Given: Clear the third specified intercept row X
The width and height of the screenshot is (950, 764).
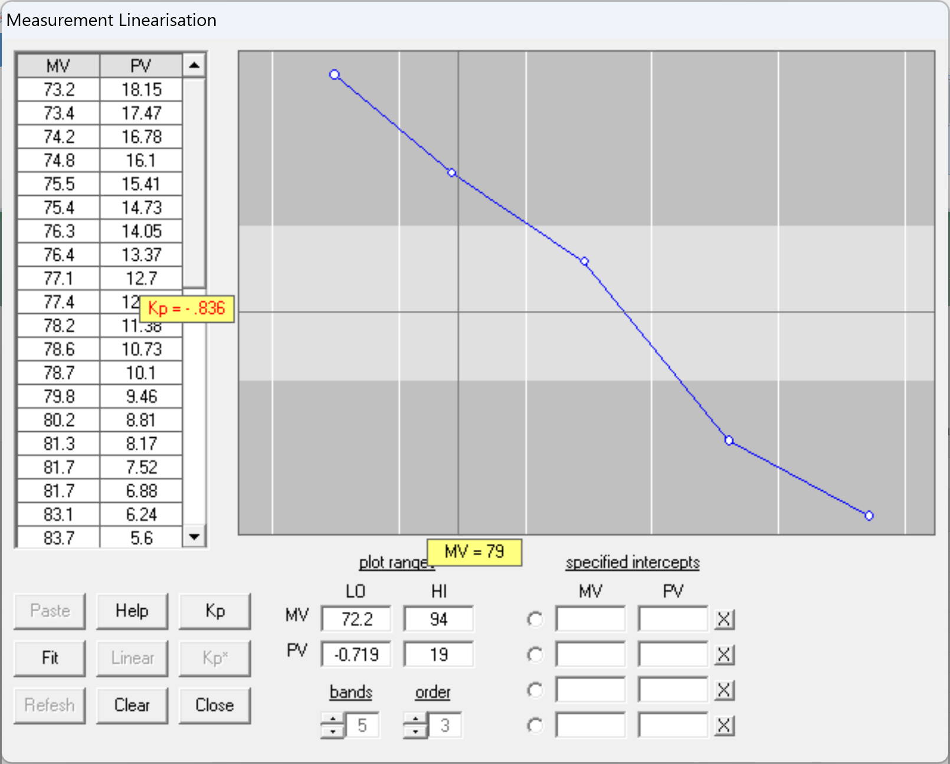Looking at the screenshot, I should 724,690.
